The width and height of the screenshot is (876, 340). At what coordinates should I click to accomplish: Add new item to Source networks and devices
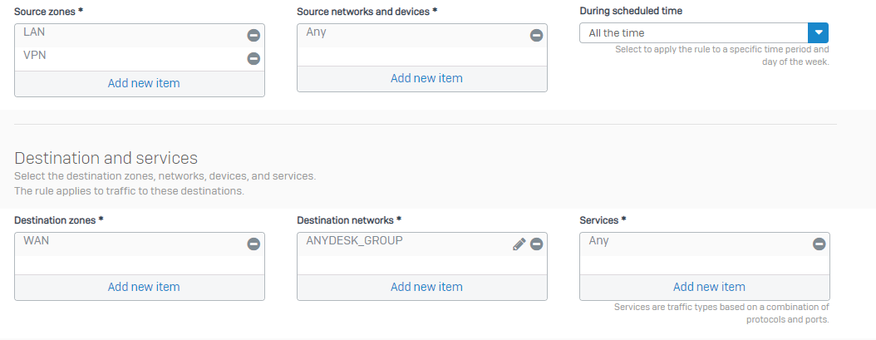click(x=426, y=78)
